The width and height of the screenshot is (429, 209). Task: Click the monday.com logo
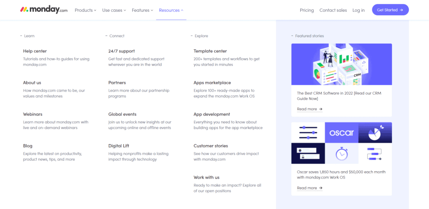43,10
